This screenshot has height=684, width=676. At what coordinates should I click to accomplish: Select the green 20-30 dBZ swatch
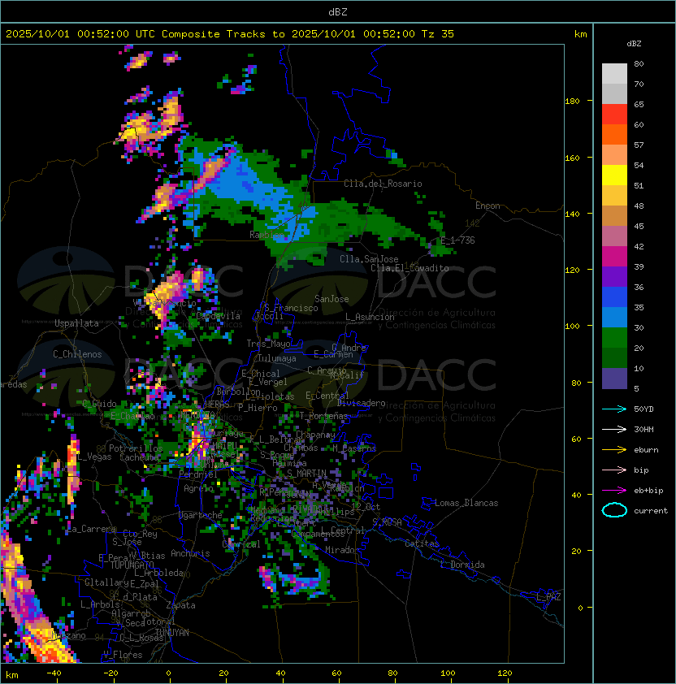[x=614, y=337]
